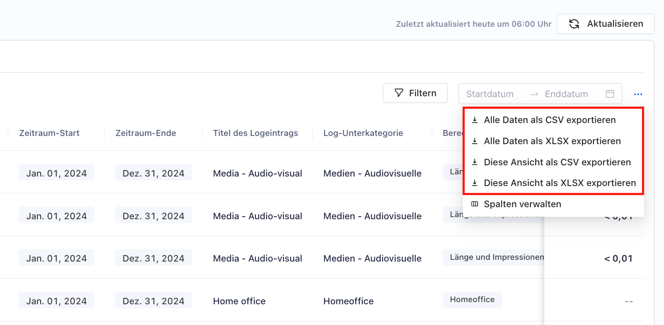Click the calendar icon in date range field
The height and width of the screenshot is (325, 664).
click(x=610, y=94)
